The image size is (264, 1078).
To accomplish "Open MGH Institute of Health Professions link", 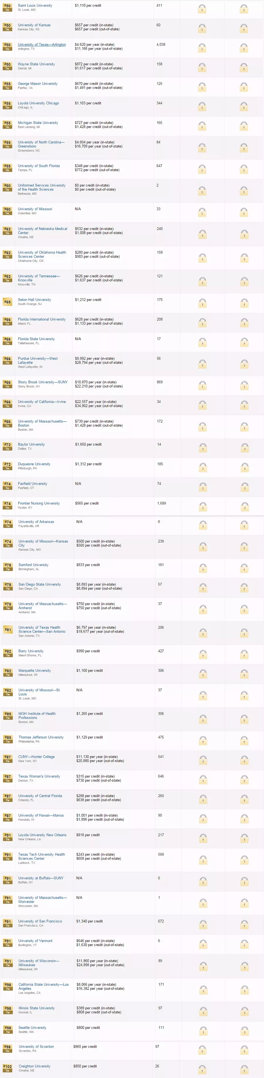I will [37, 716].
